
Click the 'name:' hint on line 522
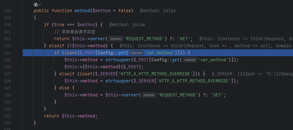[x=116, y=39]
